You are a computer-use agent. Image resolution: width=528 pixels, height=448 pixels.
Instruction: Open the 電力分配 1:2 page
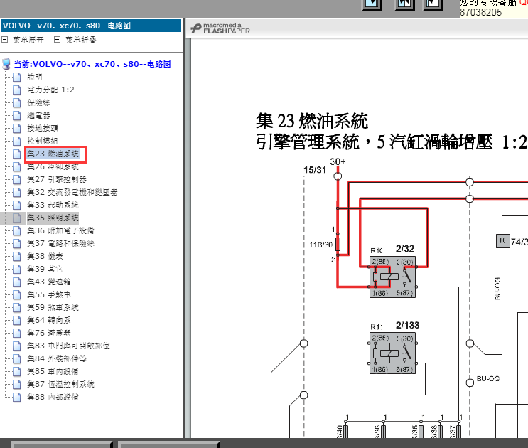click(50, 90)
